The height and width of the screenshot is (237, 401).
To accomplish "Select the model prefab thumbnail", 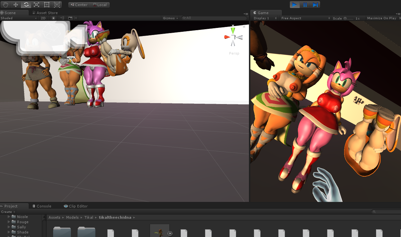I will pyautogui.click(x=160, y=231).
